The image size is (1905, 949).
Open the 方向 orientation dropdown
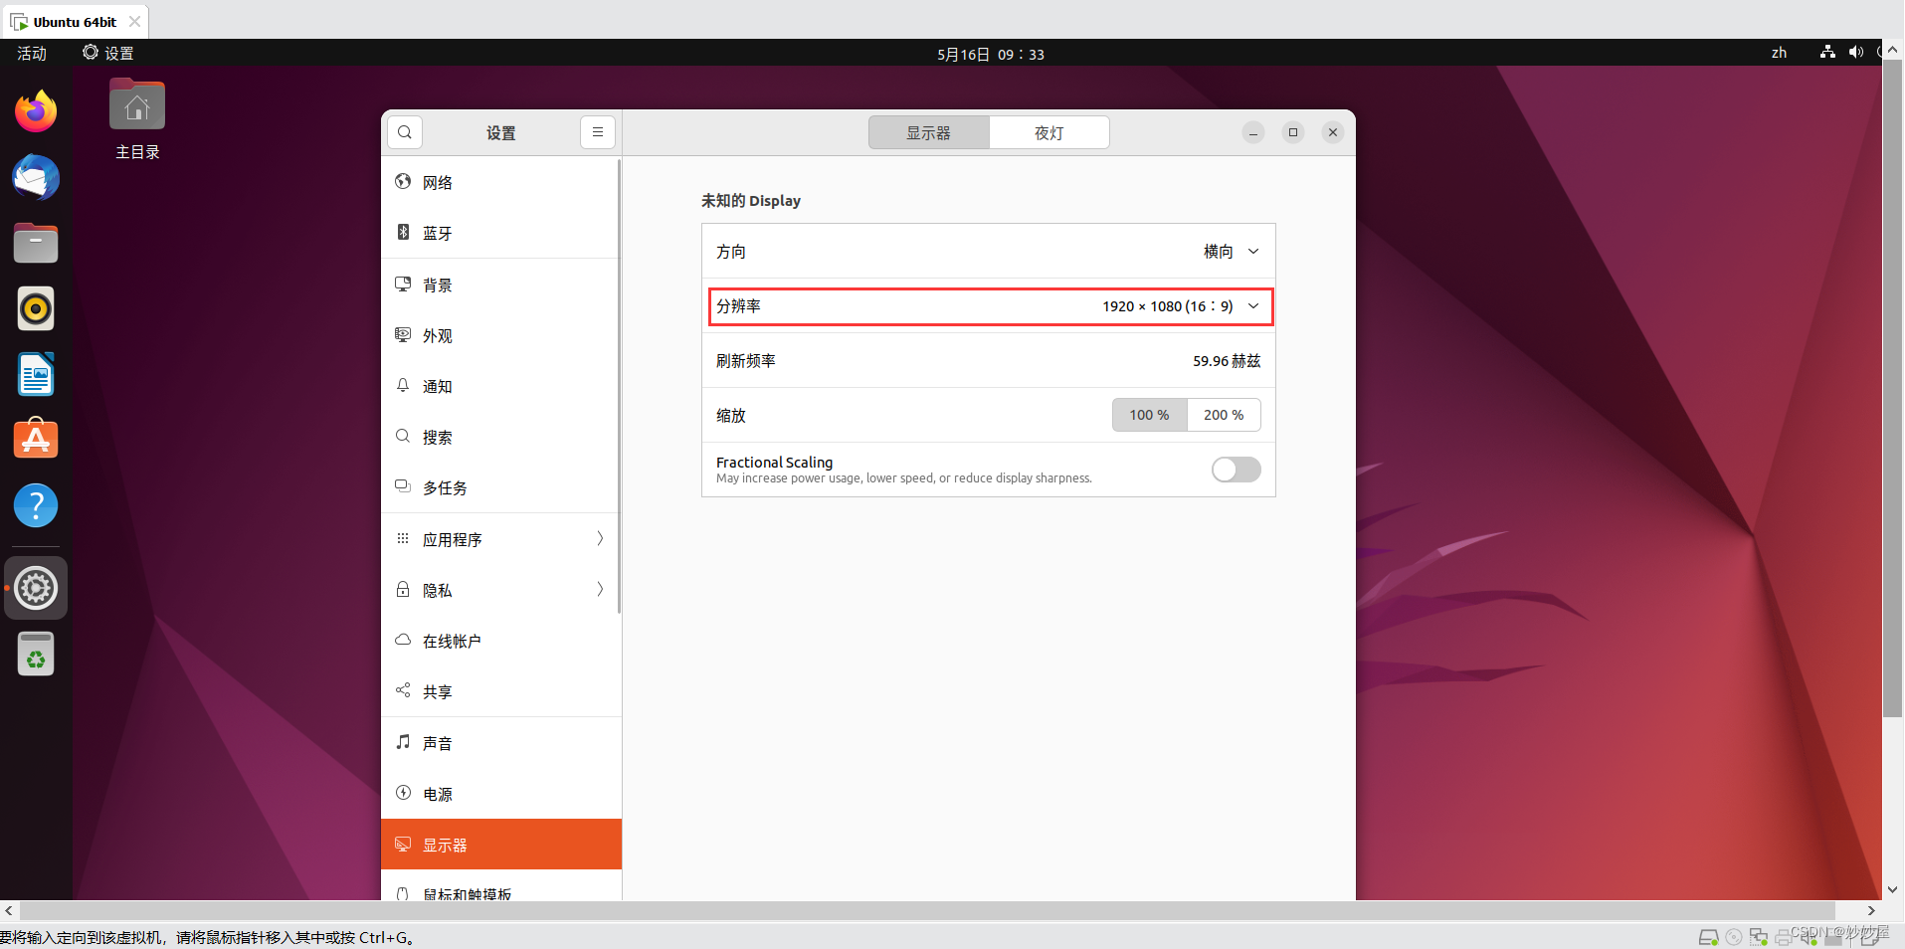point(988,252)
